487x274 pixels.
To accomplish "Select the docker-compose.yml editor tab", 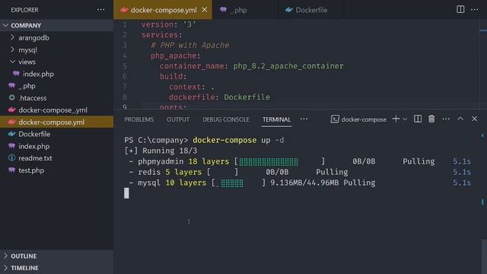I will pyautogui.click(x=164, y=10).
